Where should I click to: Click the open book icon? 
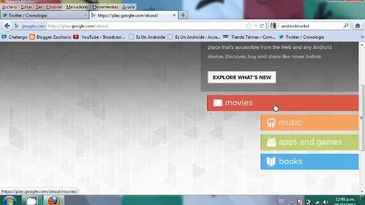pyautogui.click(x=271, y=162)
